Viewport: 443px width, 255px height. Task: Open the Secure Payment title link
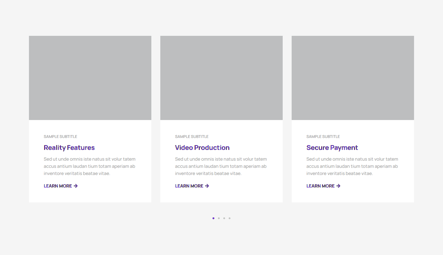tap(332, 148)
